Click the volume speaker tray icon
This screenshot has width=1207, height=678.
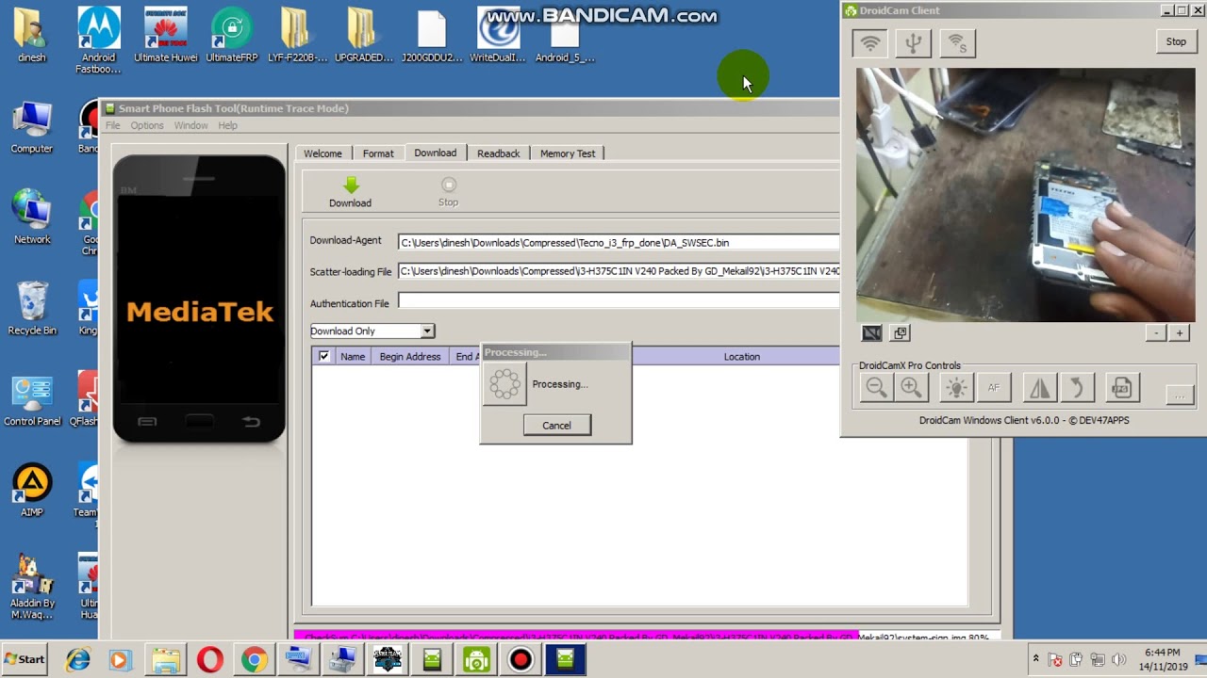[x=1118, y=659]
